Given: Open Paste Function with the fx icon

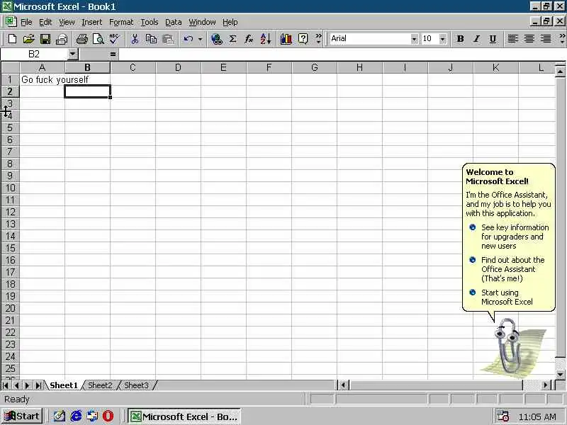Looking at the screenshot, I should pyautogui.click(x=249, y=39).
